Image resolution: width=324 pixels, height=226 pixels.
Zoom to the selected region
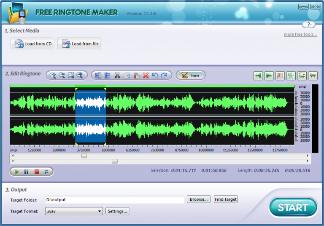coord(71,75)
